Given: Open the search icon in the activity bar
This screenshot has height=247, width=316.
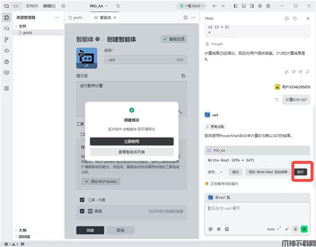Looking at the screenshot, I should [6, 28].
